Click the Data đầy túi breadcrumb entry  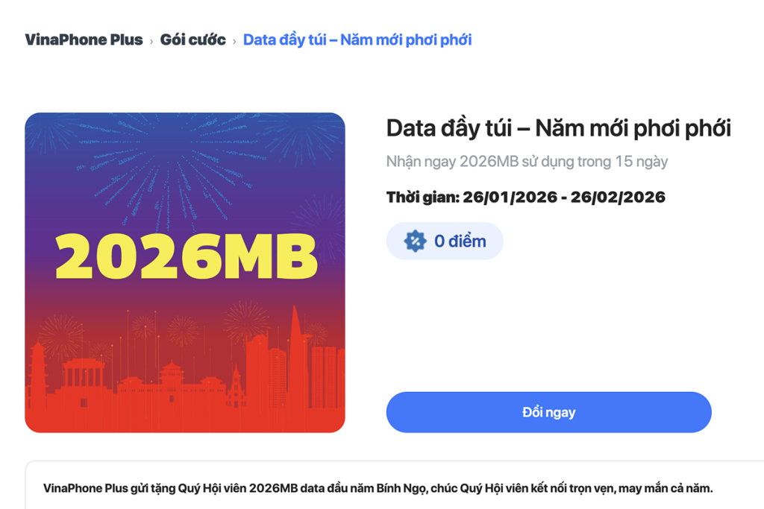(357, 39)
